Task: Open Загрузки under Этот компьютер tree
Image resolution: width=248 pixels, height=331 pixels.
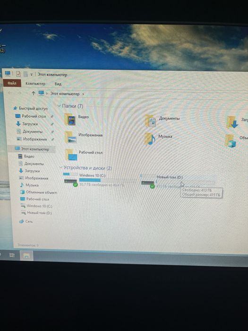Action: click(32, 171)
